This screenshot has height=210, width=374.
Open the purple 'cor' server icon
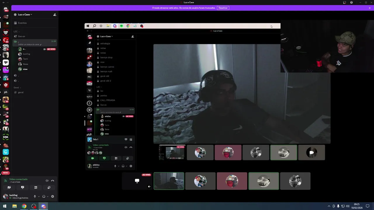pyautogui.click(x=6, y=70)
